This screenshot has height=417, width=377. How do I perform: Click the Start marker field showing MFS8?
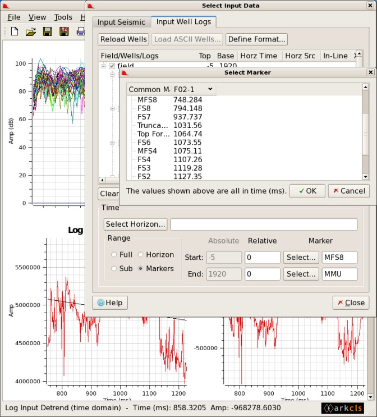pos(339,257)
